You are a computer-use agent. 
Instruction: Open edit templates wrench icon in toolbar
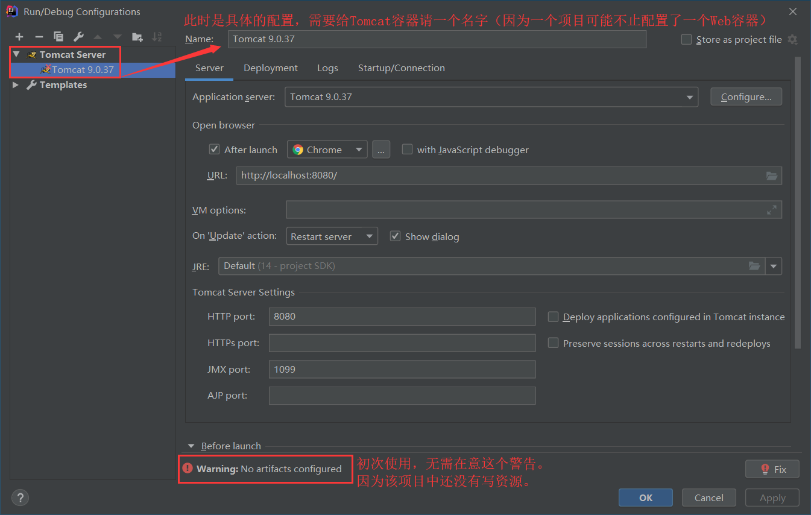point(78,37)
